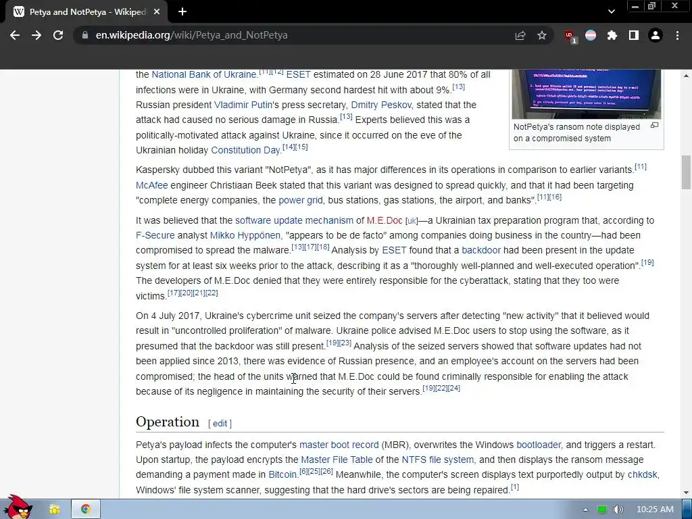This screenshot has height=519, width=692.
Task: Select the Petya and NotPetya tab
Action: click(x=86, y=12)
